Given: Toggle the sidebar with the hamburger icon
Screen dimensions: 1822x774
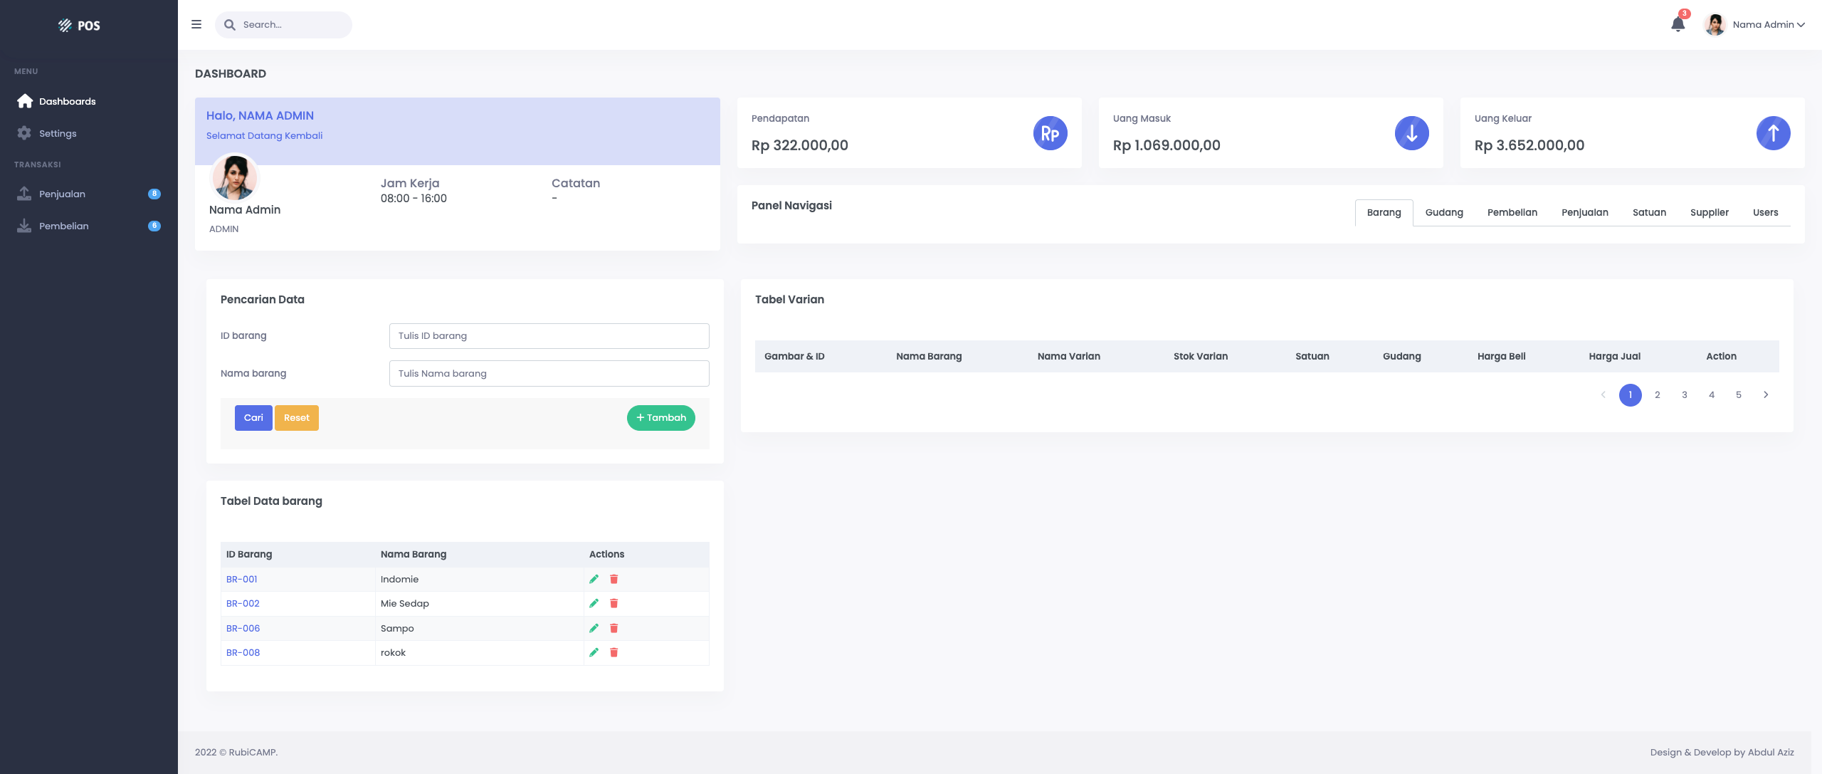Looking at the screenshot, I should pos(196,23).
